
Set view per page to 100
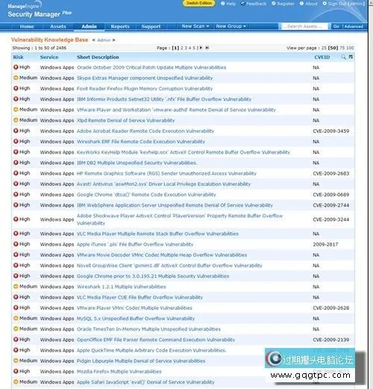click(350, 48)
